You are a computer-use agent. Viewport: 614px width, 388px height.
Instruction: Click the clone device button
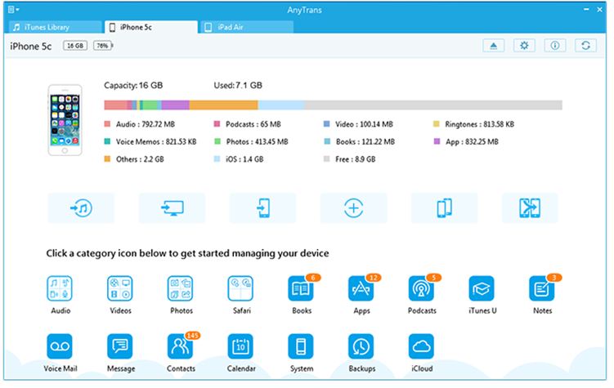445,207
